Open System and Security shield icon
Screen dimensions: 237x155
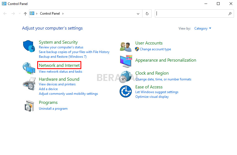pos(29,46)
